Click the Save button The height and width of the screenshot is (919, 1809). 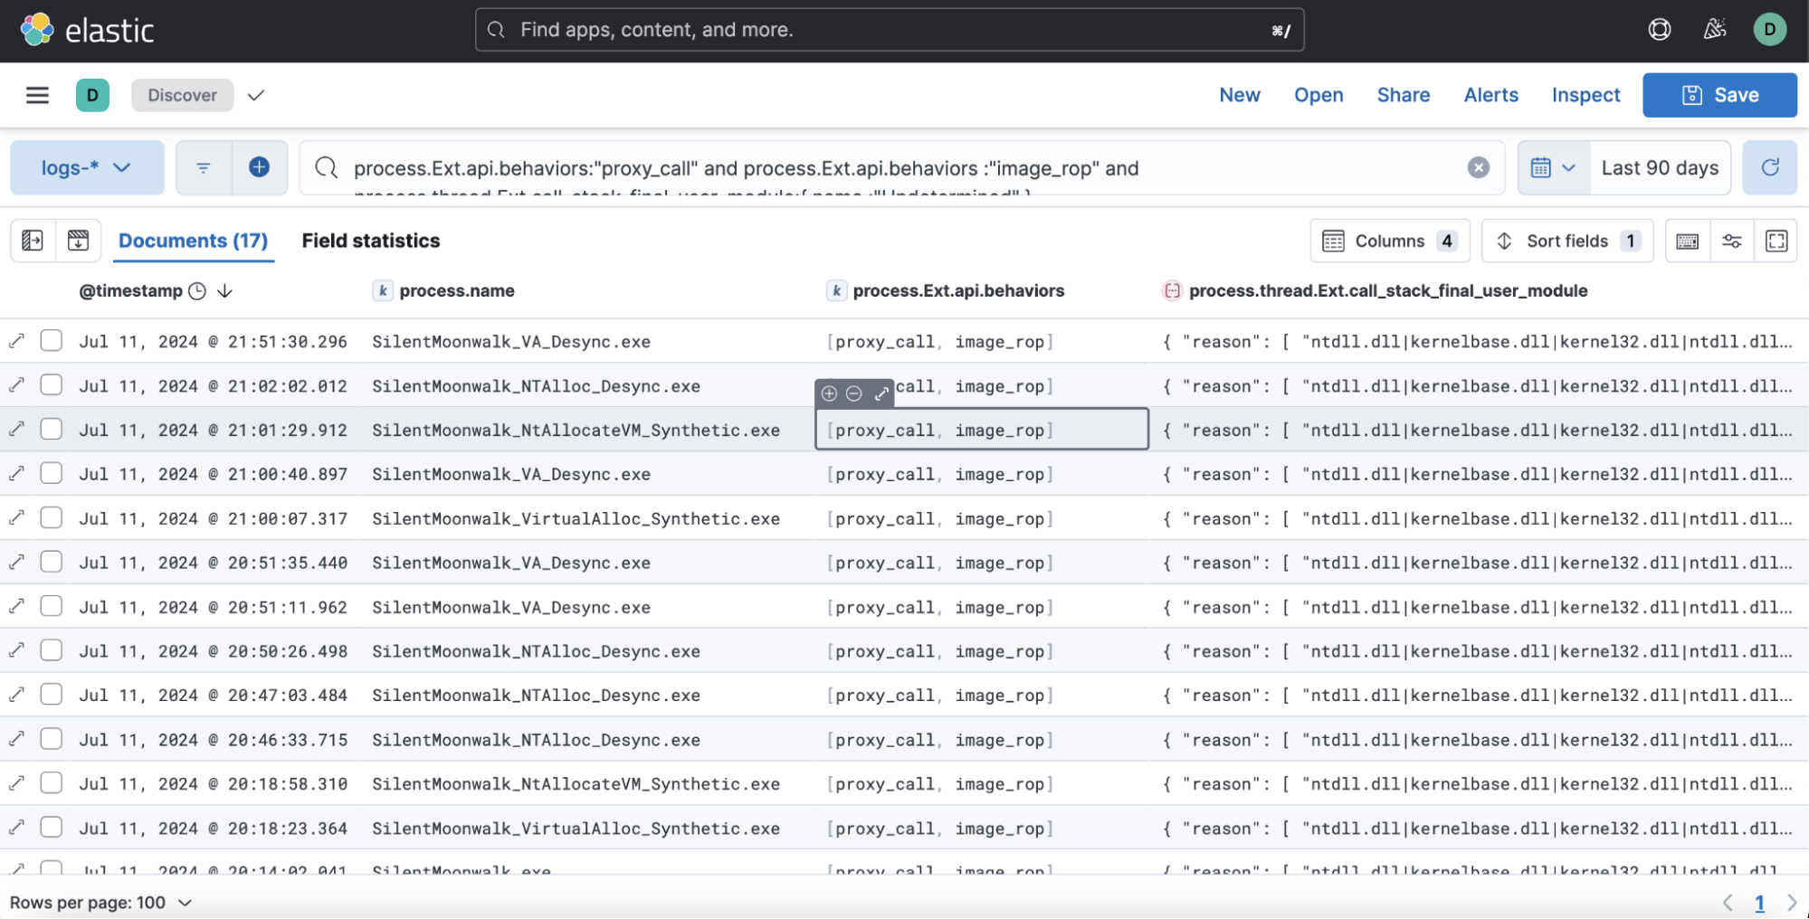pyautogui.click(x=1719, y=95)
